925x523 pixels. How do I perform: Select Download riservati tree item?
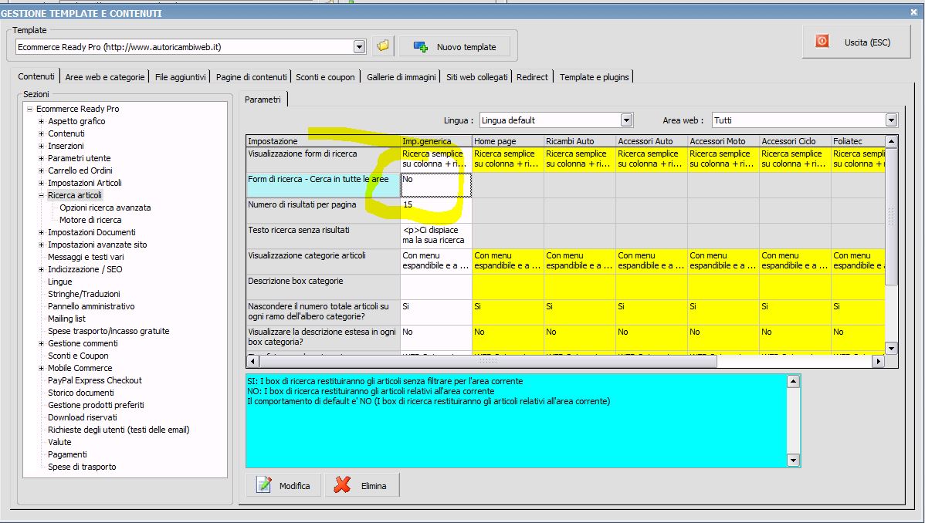[82, 417]
